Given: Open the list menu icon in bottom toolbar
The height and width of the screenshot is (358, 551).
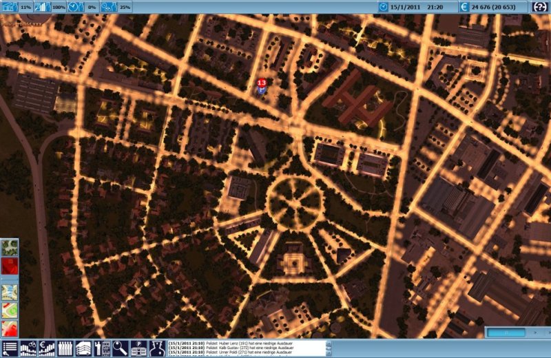Looking at the screenshot, I should click(x=10, y=348).
